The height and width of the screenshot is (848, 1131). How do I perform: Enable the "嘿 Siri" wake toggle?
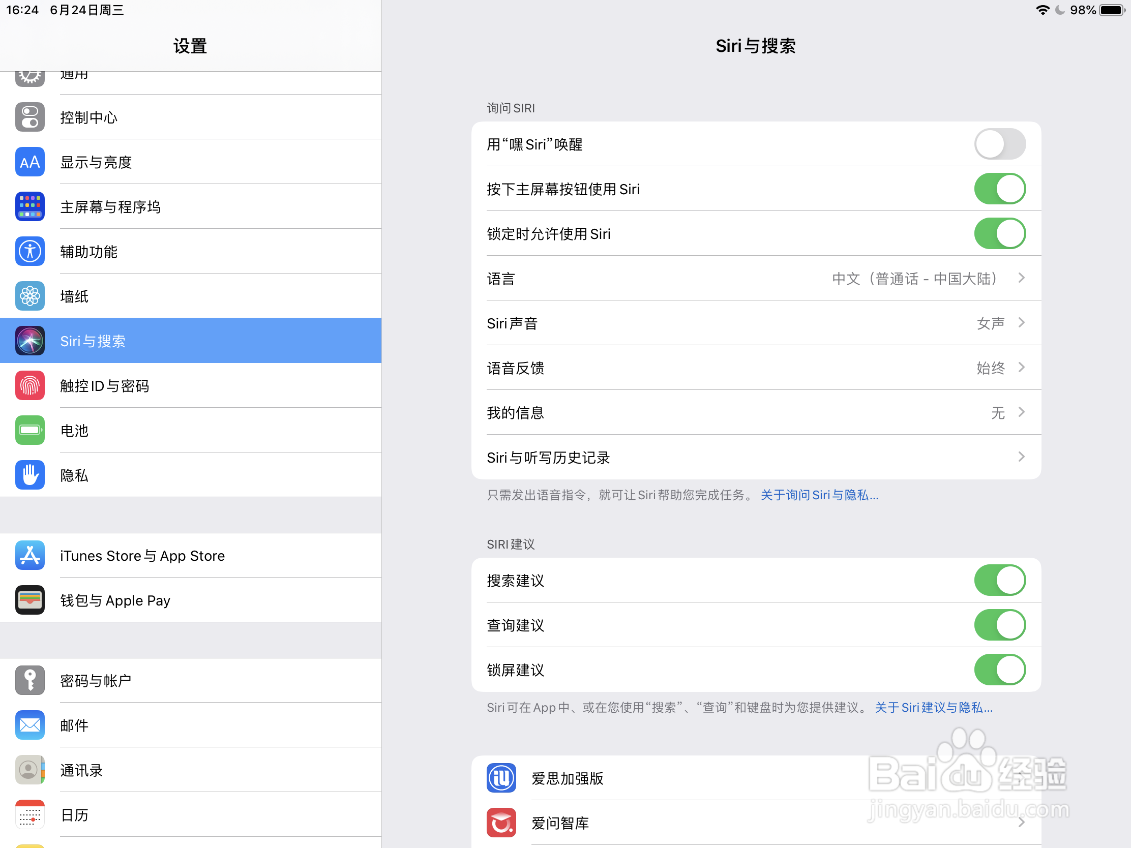pos(999,144)
